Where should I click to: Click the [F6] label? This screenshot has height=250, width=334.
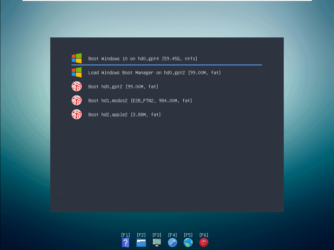coord(204,235)
